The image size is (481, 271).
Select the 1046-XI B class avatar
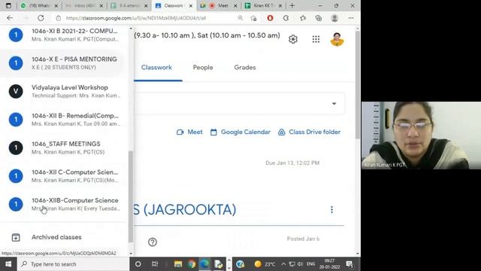click(x=16, y=35)
